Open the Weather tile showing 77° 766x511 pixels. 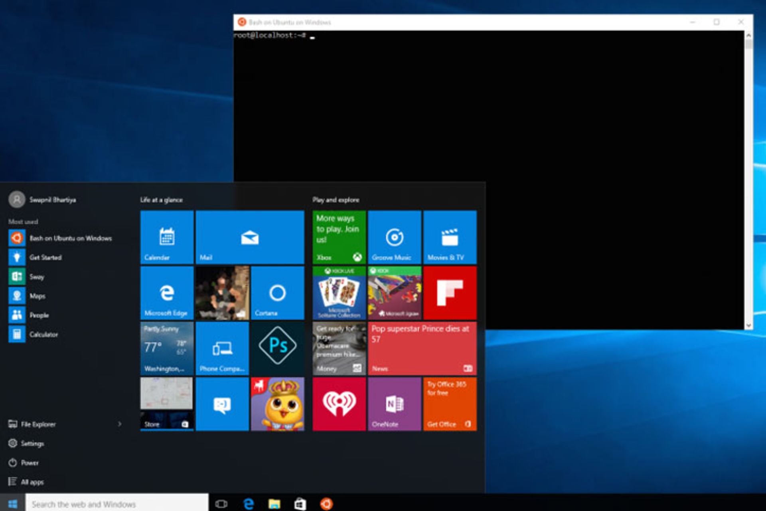(167, 349)
